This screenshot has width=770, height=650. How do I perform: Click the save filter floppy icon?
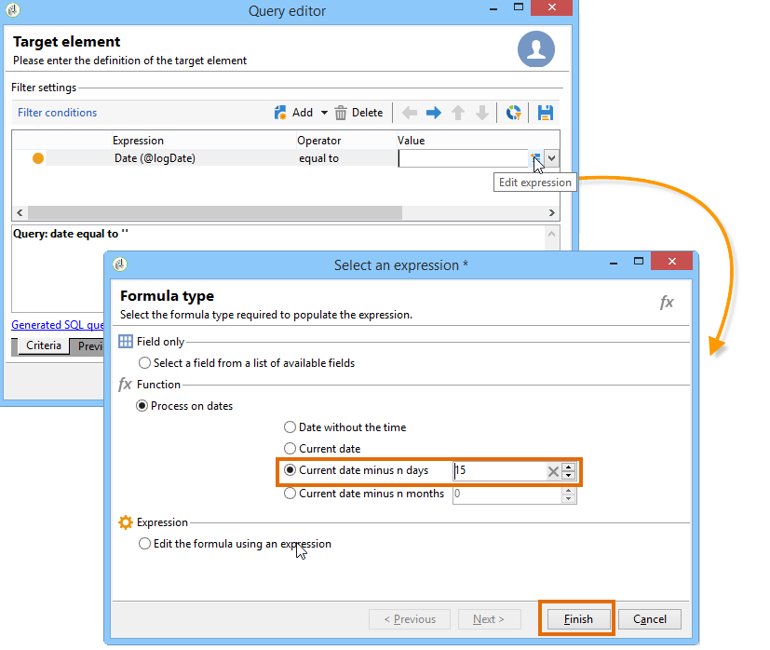[545, 113]
